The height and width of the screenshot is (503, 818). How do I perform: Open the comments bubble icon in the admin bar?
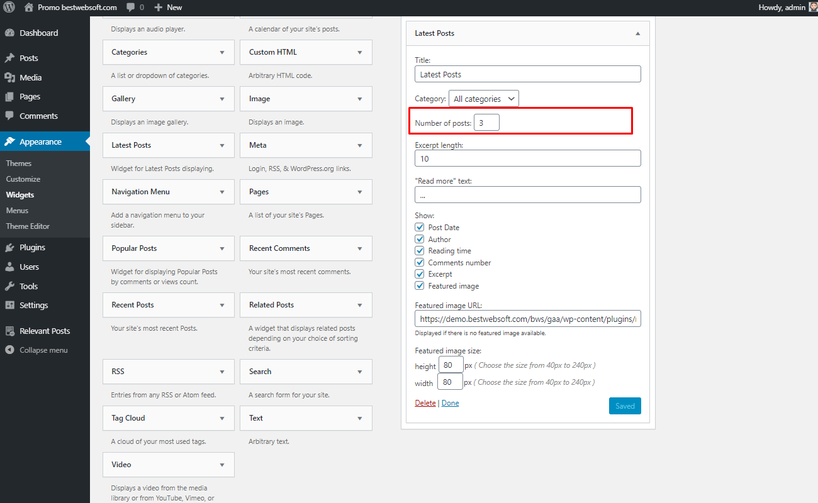click(130, 8)
